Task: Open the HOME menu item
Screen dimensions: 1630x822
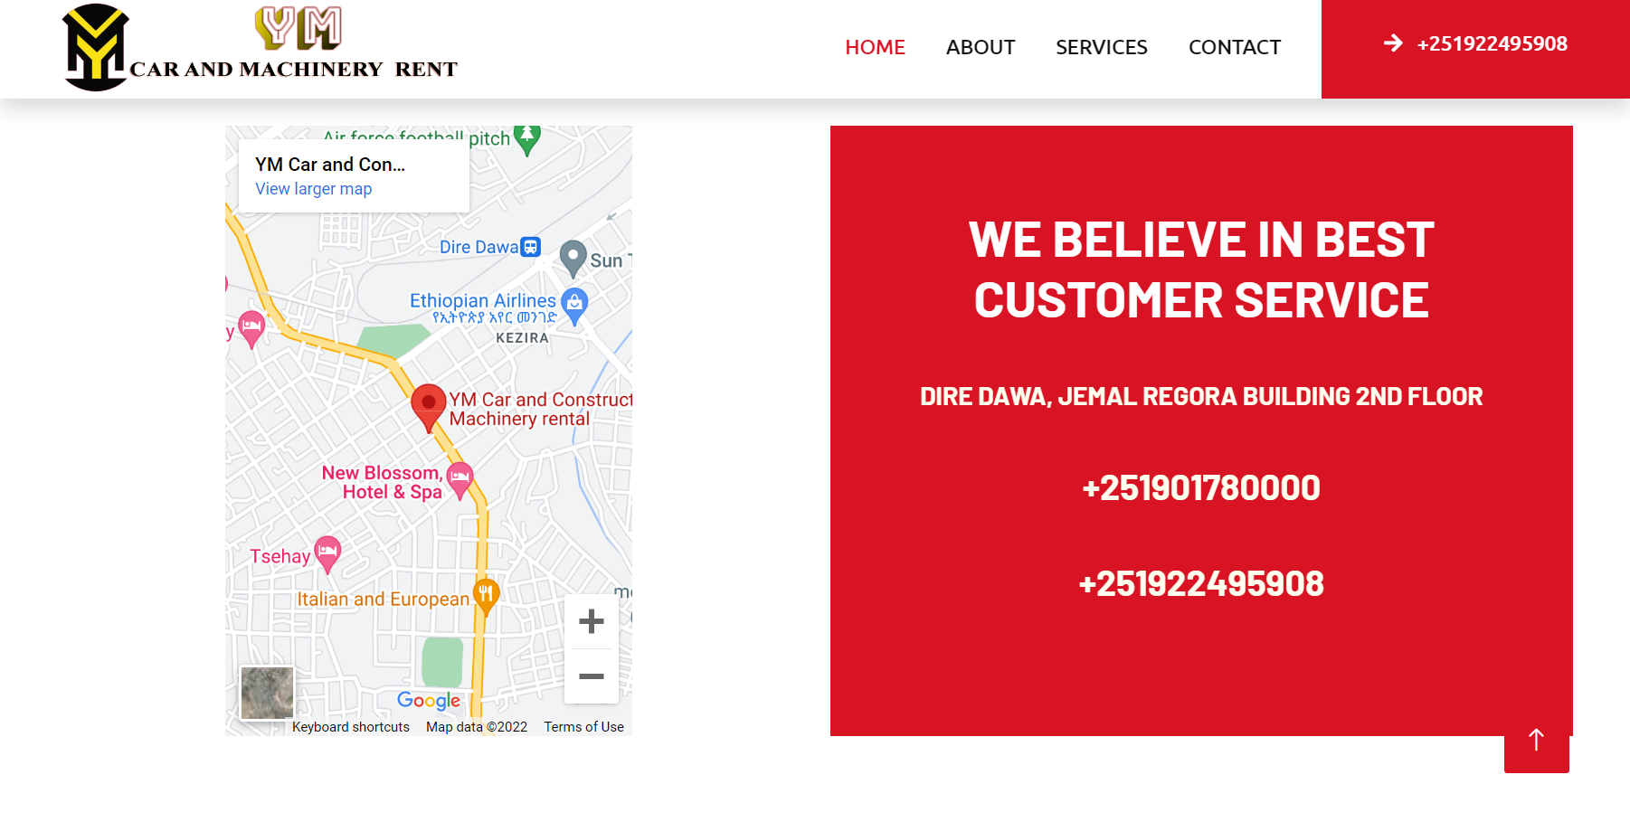Action: coord(875,47)
